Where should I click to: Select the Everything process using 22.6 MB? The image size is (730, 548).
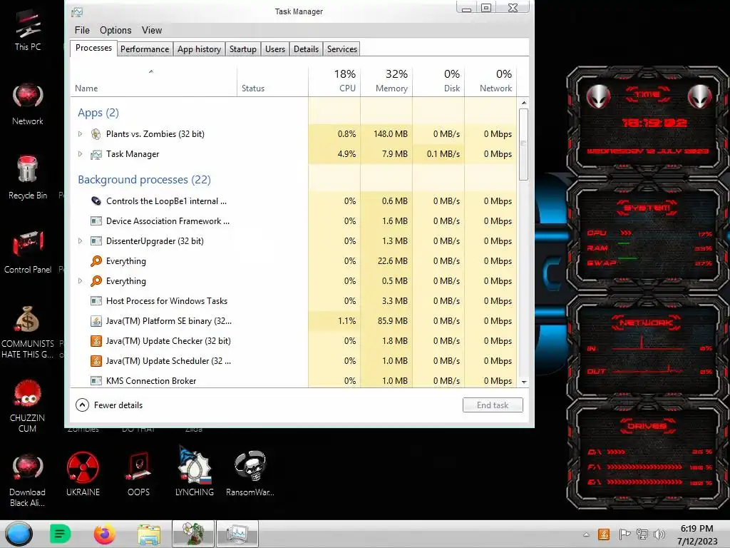293,261
